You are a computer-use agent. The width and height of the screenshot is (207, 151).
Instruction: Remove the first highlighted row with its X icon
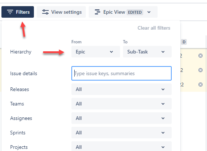[201, 56]
